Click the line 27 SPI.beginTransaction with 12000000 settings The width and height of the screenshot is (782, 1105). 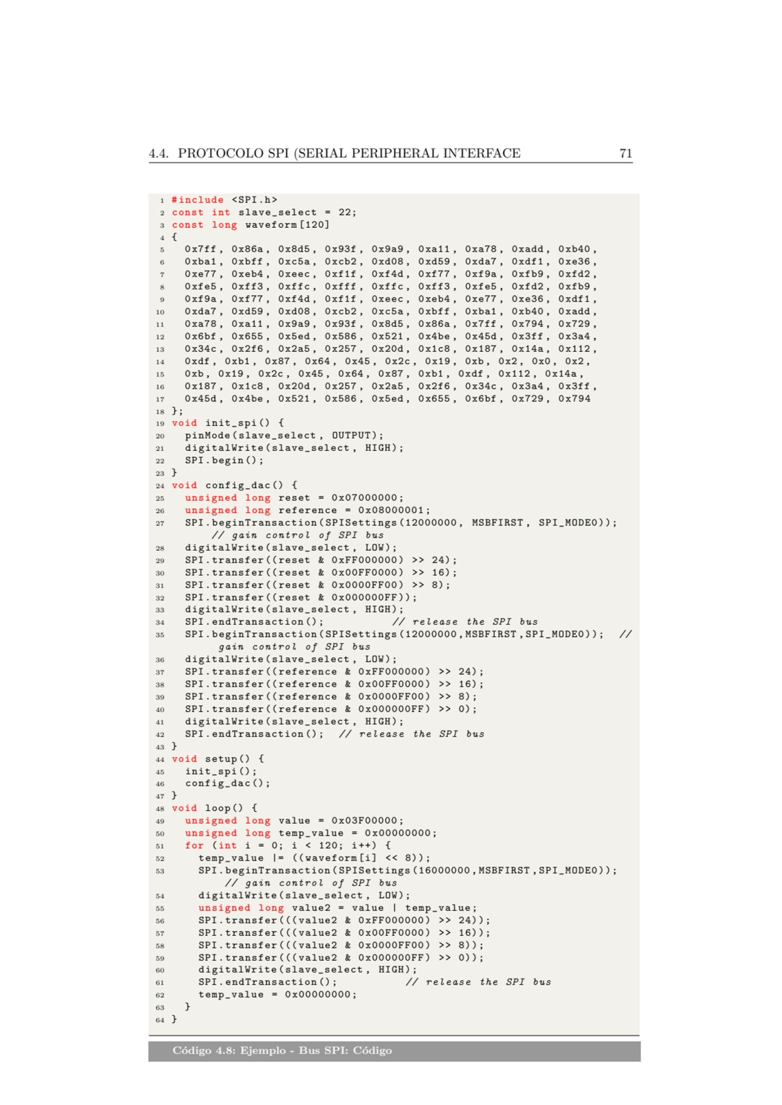(x=401, y=523)
